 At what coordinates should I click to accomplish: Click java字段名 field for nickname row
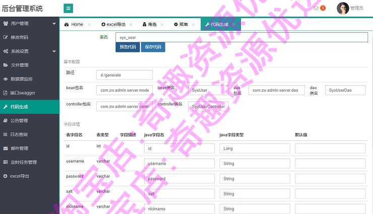point(179,209)
